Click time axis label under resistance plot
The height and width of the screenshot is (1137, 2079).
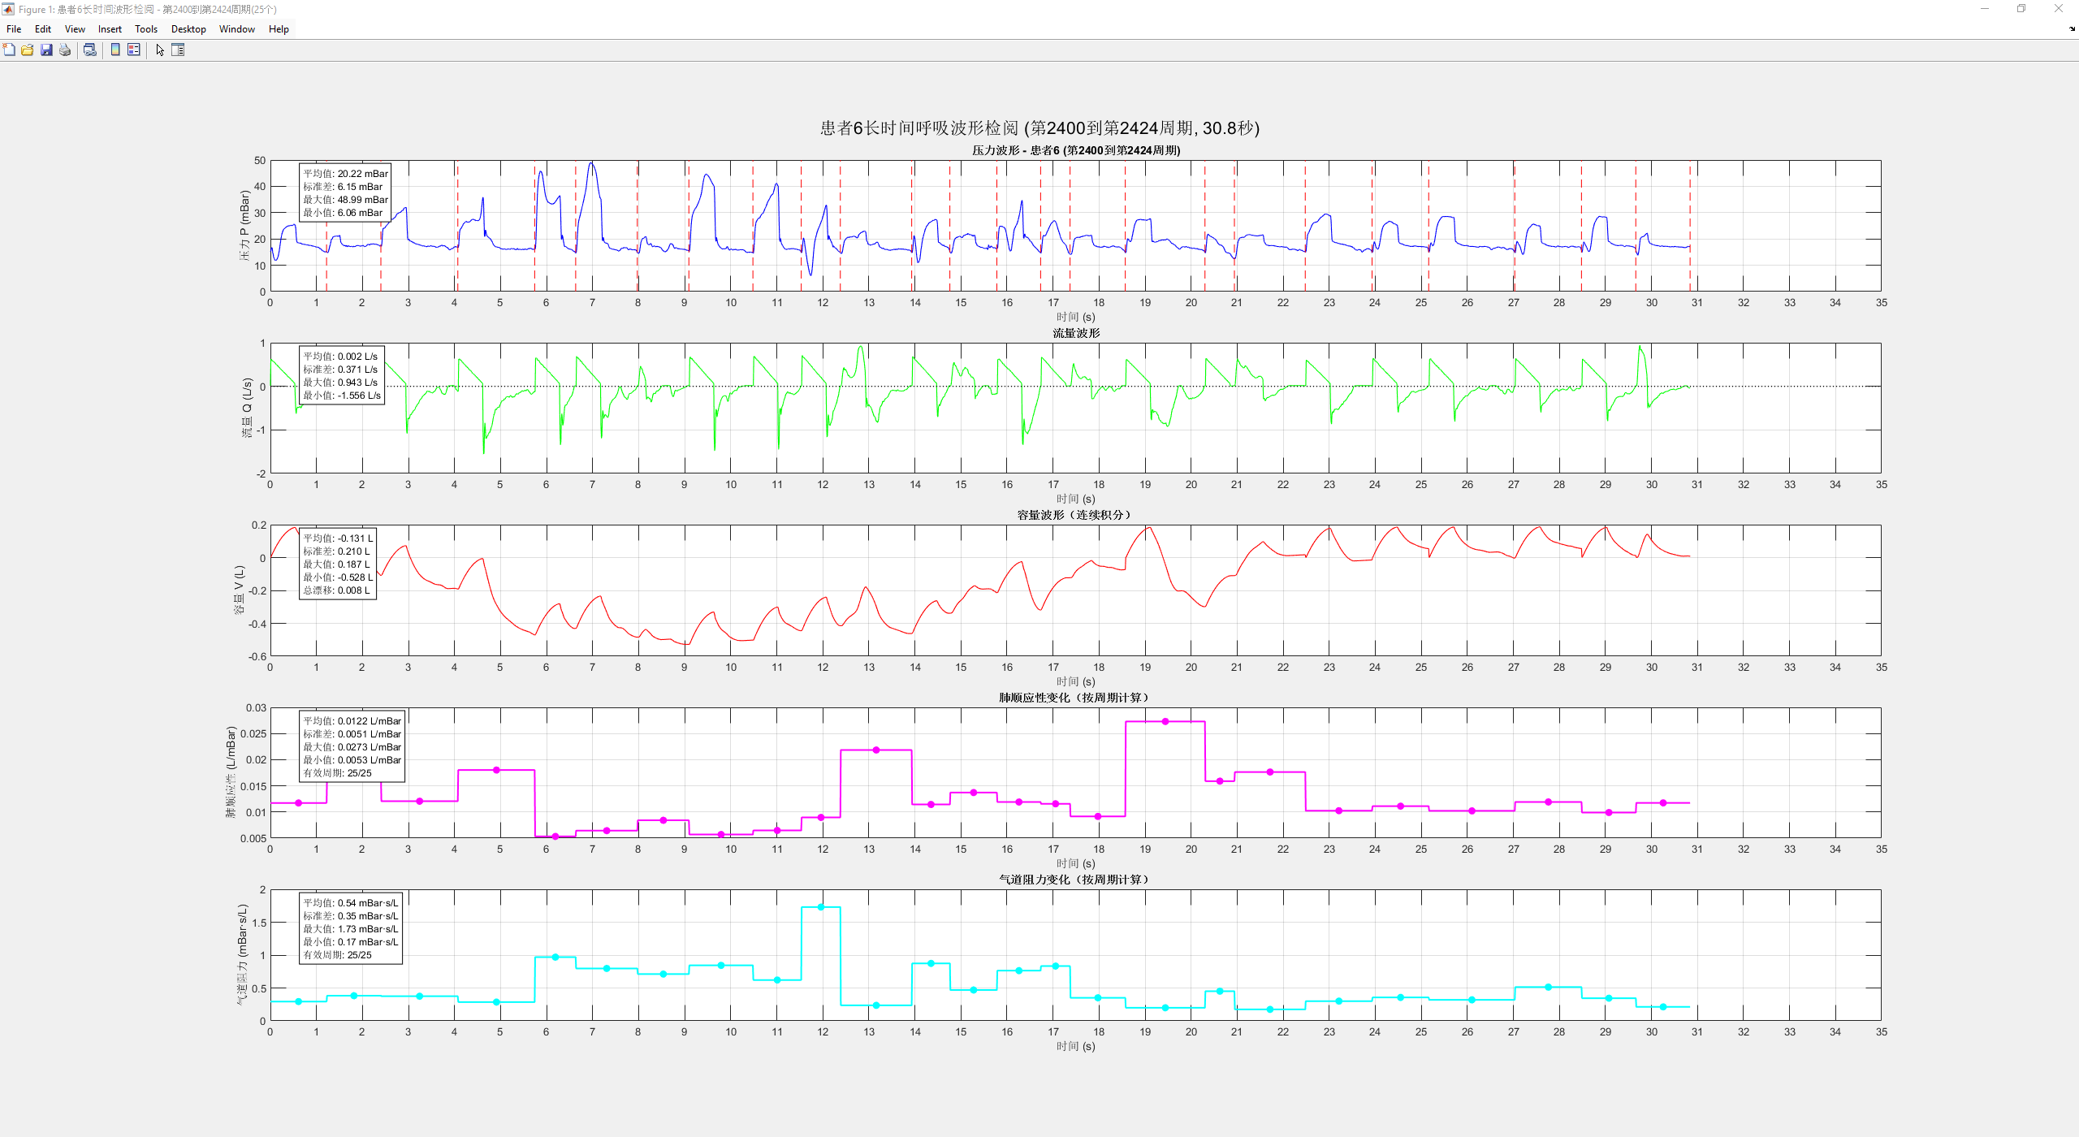coord(1076,1047)
